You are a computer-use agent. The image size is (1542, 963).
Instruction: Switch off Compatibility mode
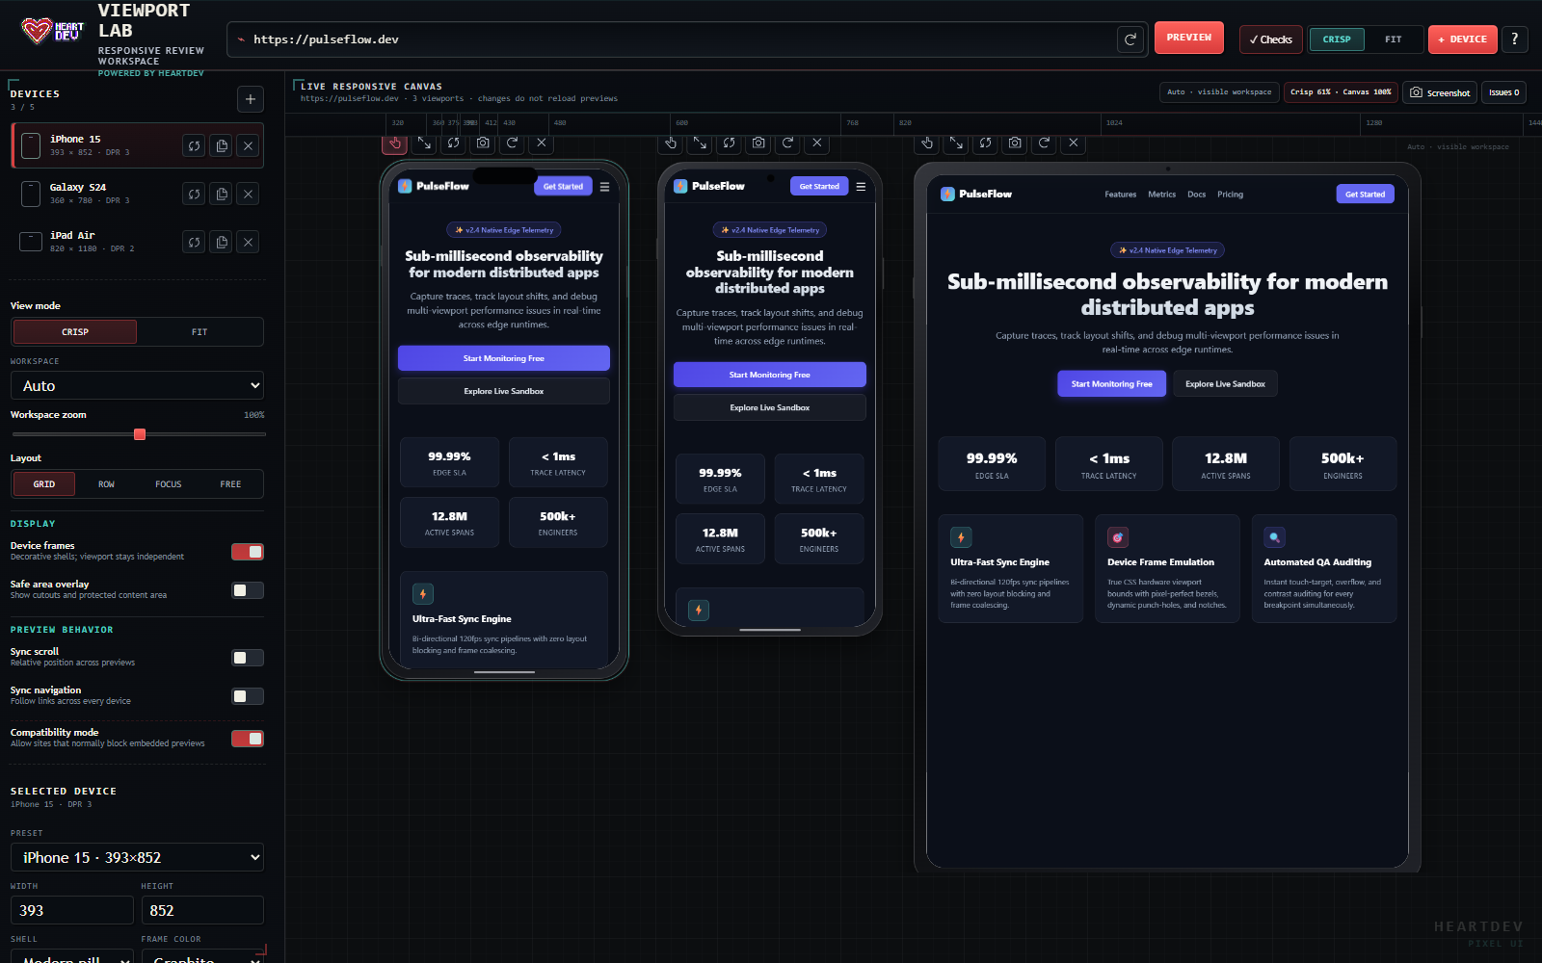coord(248,739)
